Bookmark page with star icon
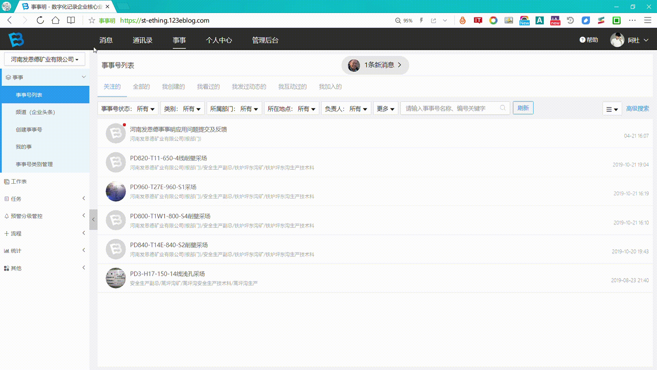This screenshot has height=370, width=657. [x=92, y=21]
